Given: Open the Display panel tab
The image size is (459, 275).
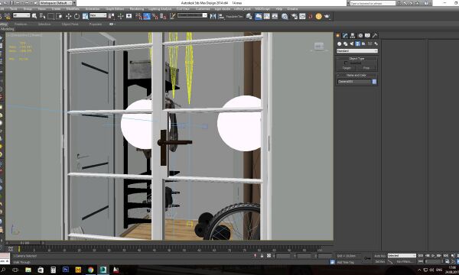Looking at the screenshot, I should 367,35.
